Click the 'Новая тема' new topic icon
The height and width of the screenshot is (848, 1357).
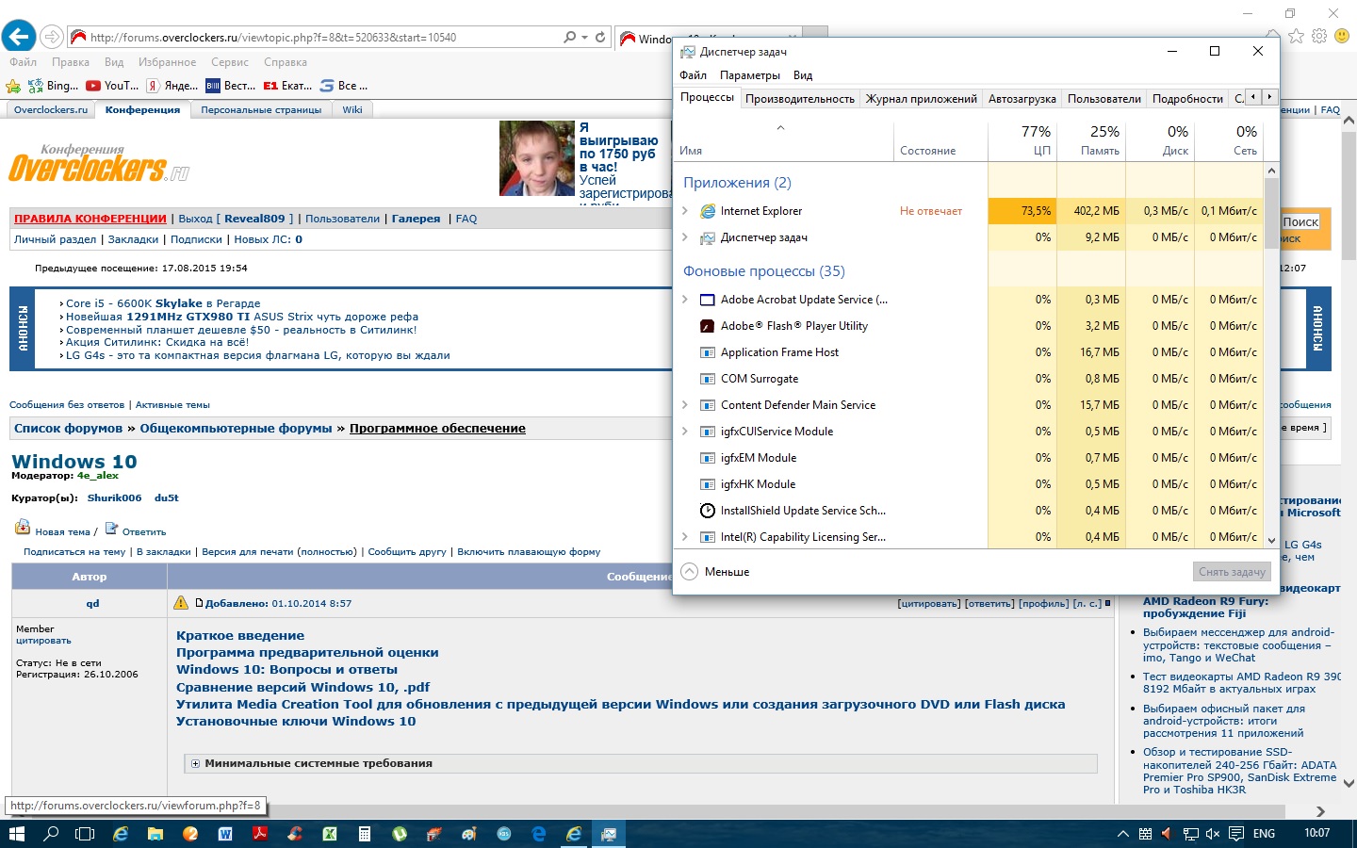[x=23, y=528]
